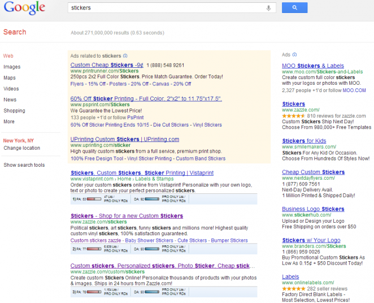The image size is (374, 303).
Task: Open 'MOO Stickers & Labels' ad link
Action: click(x=313, y=66)
